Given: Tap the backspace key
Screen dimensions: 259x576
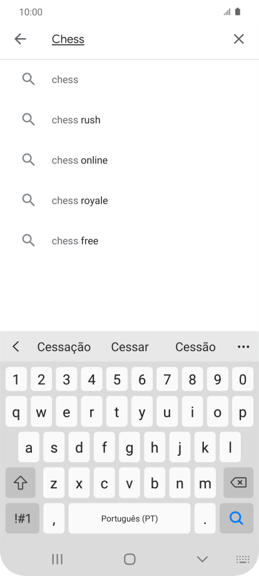Looking at the screenshot, I should click(x=238, y=483).
